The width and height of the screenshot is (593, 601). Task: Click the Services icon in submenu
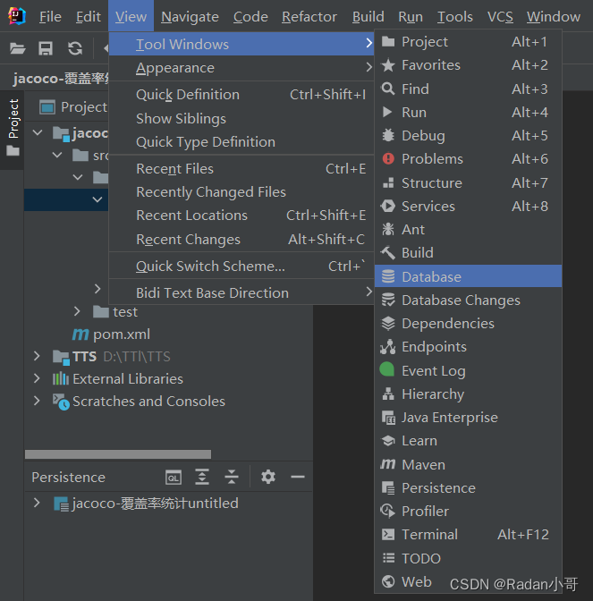pos(388,207)
